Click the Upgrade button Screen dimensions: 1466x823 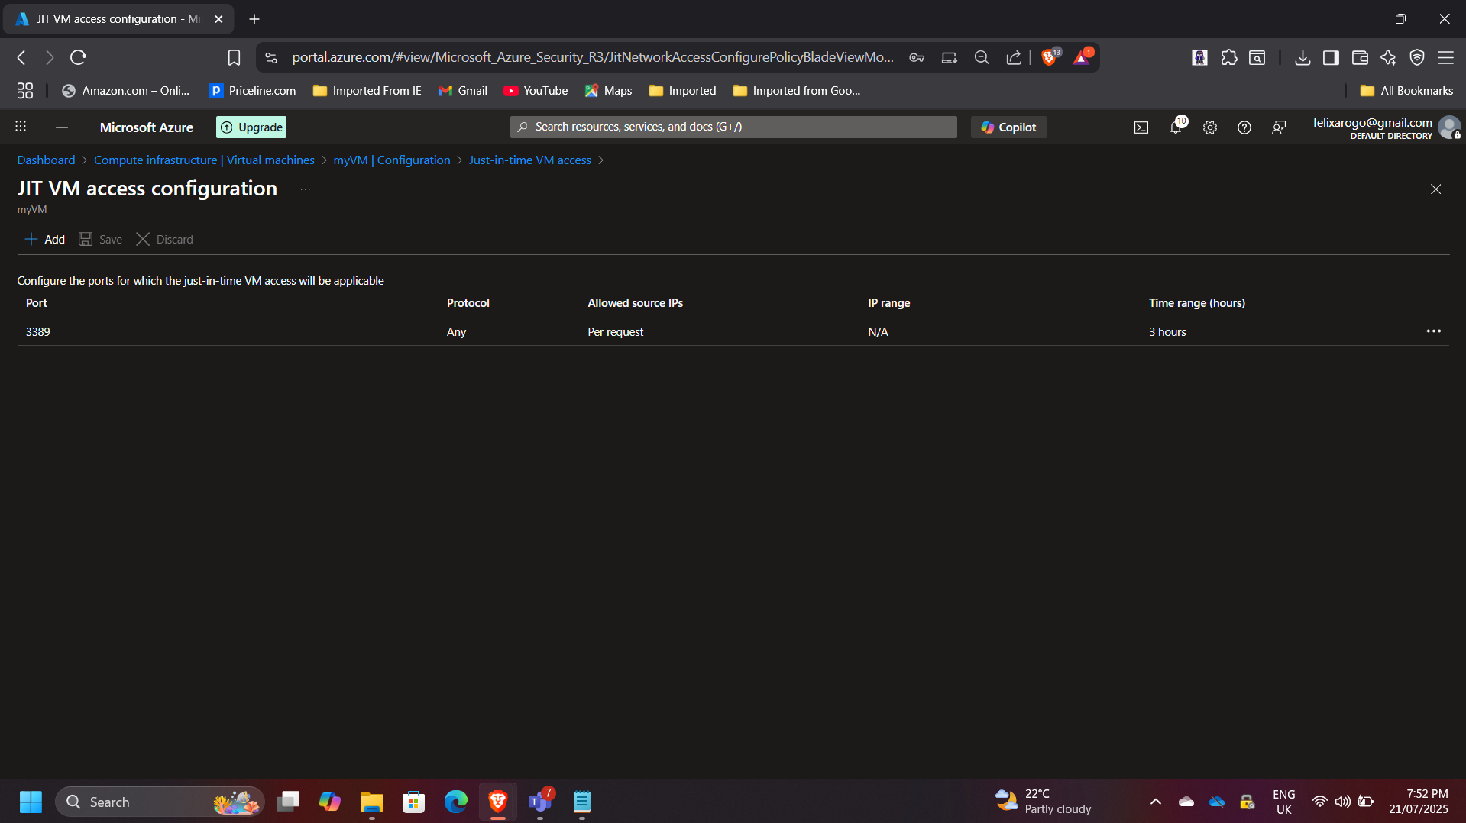[x=251, y=127]
